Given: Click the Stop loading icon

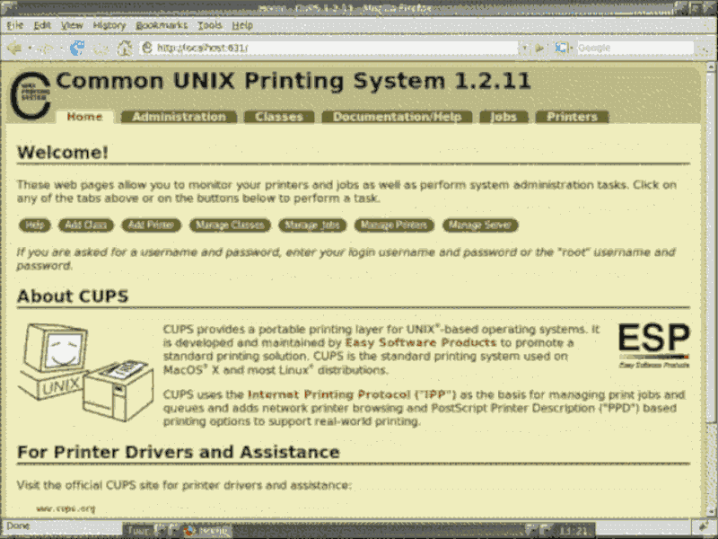Looking at the screenshot, I should coord(101,49).
